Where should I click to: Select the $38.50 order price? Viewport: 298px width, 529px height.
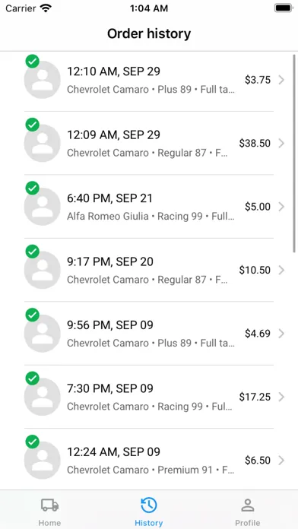255,144
